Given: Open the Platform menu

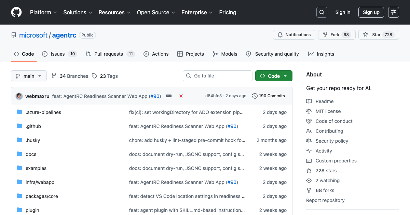Looking at the screenshot, I should (43, 12).
